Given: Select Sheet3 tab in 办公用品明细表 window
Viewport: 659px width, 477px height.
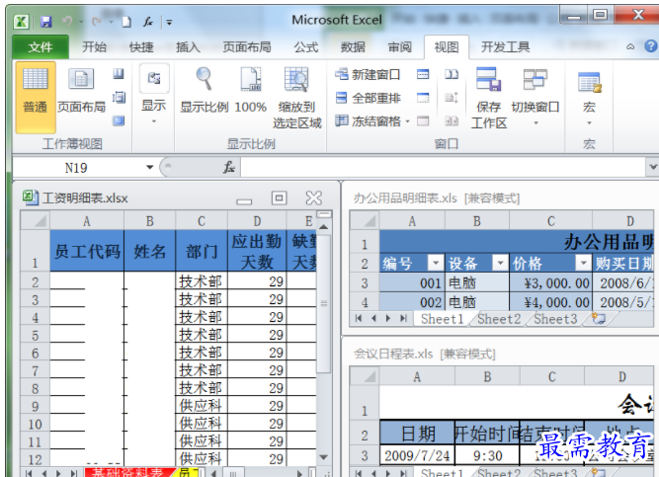Looking at the screenshot, I should (555, 319).
